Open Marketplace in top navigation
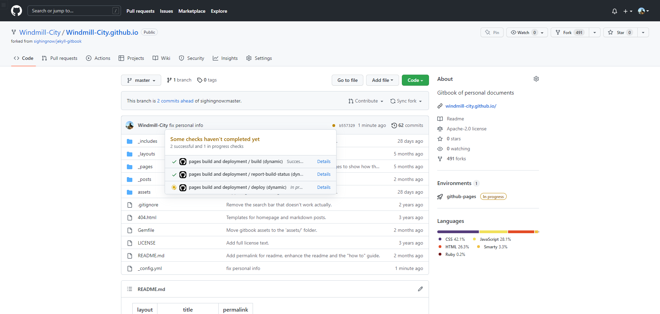 pos(192,11)
